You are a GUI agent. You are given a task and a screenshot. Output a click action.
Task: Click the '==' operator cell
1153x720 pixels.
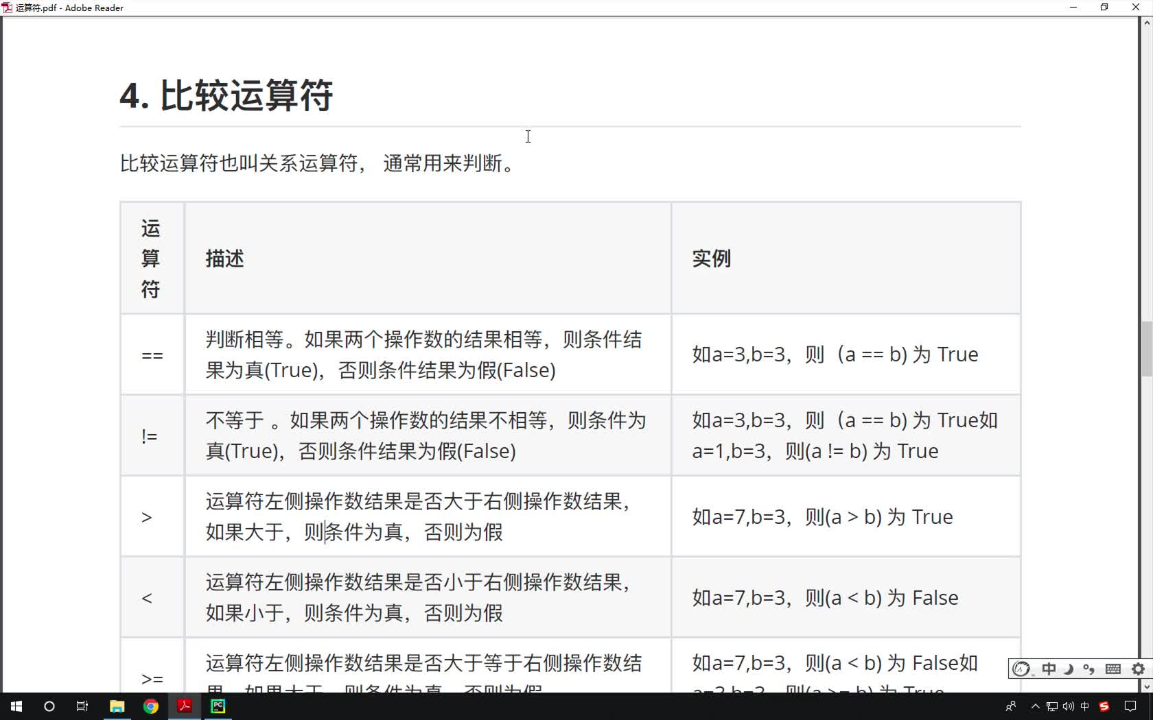(x=152, y=355)
